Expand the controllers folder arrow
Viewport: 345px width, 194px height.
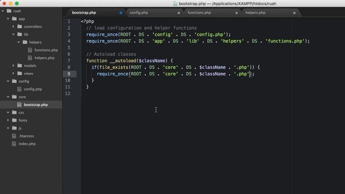coord(13,26)
